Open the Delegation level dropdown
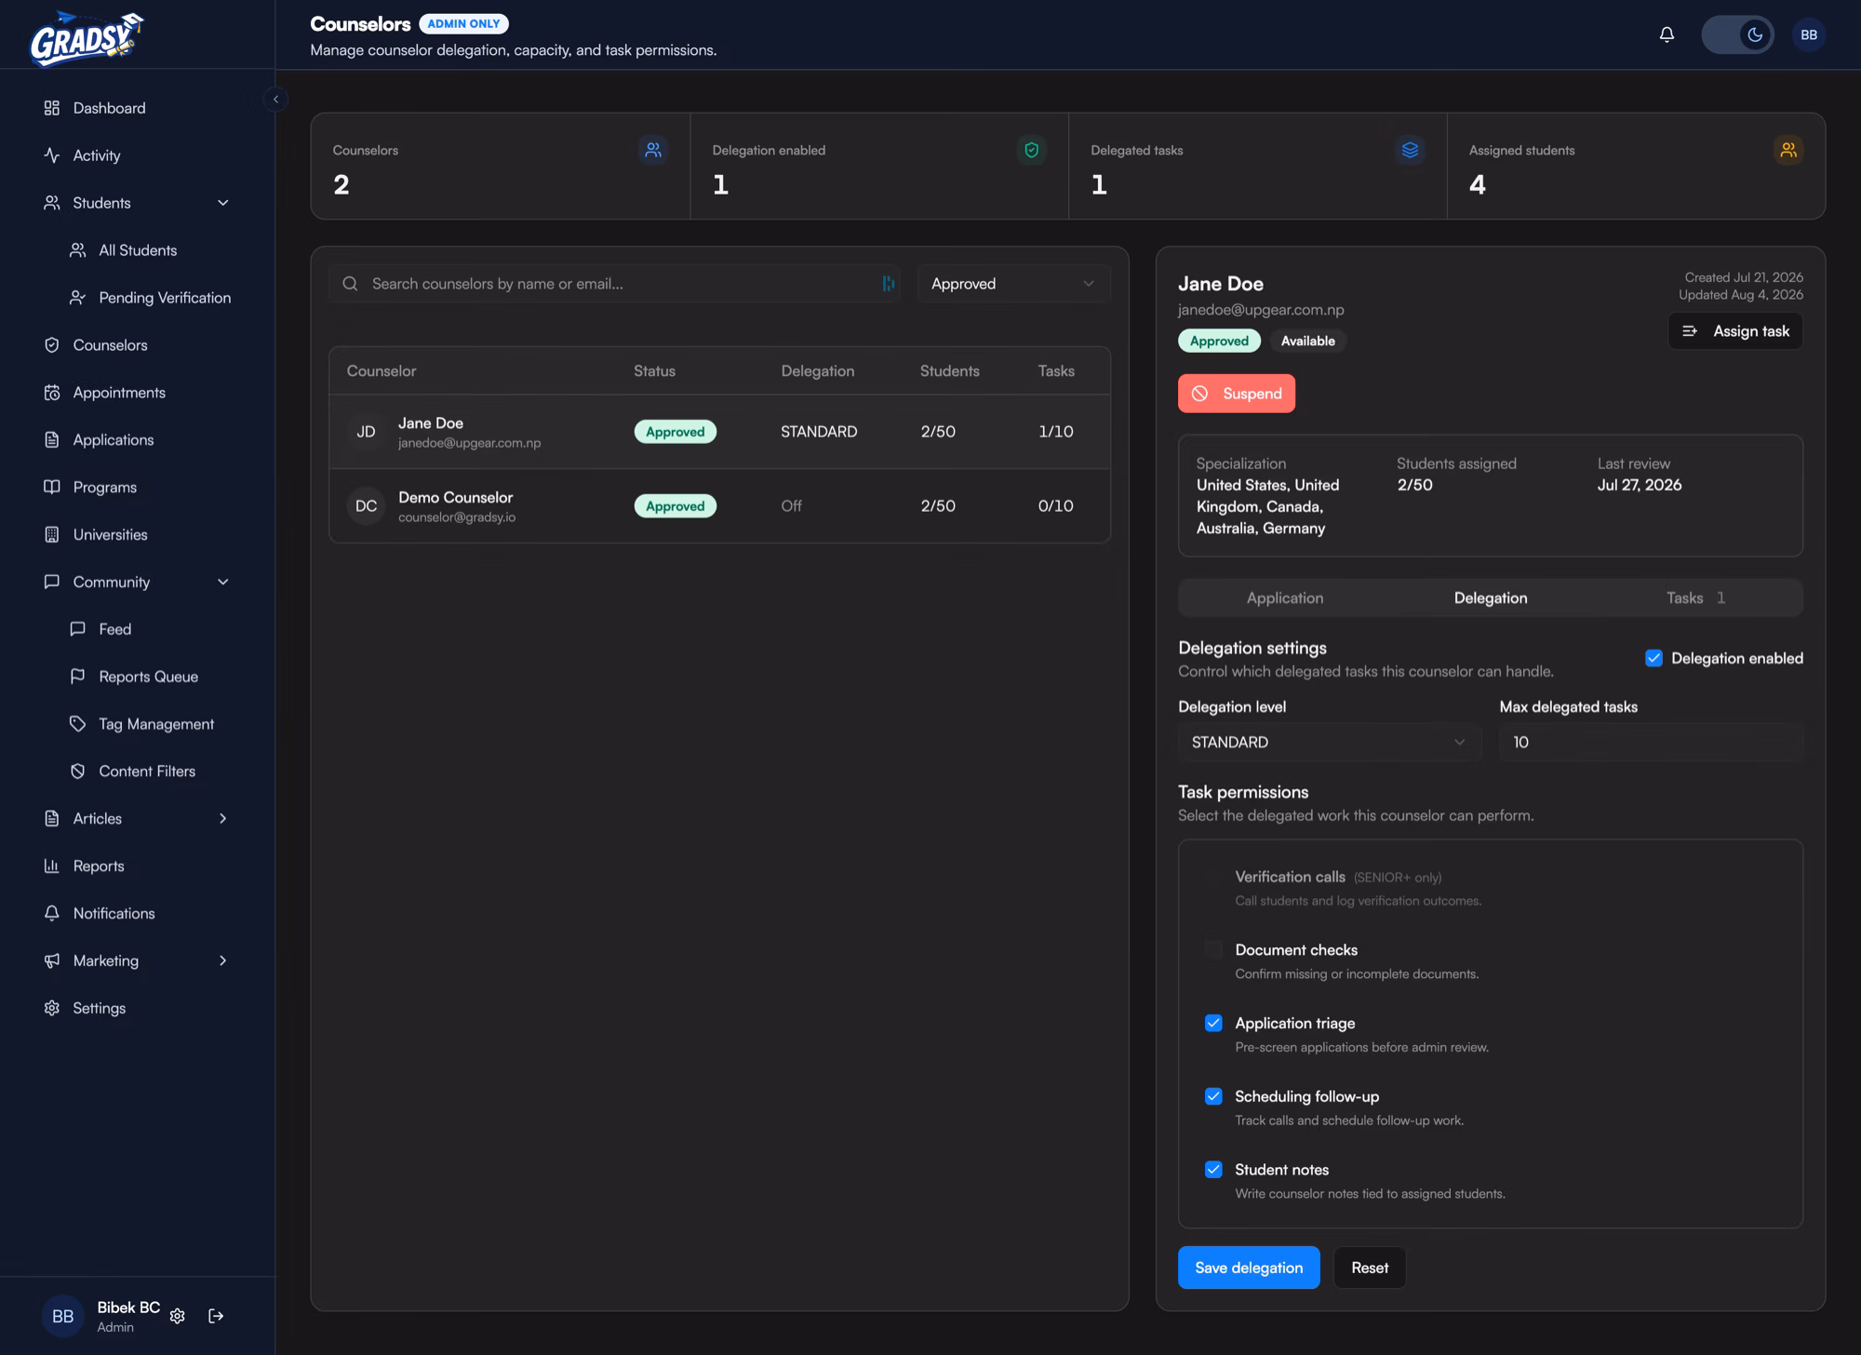This screenshot has width=1861, height=1355. (1329, 743)
